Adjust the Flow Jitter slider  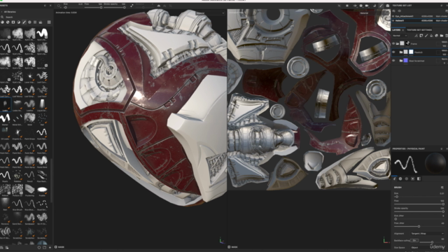click(419, 226)
